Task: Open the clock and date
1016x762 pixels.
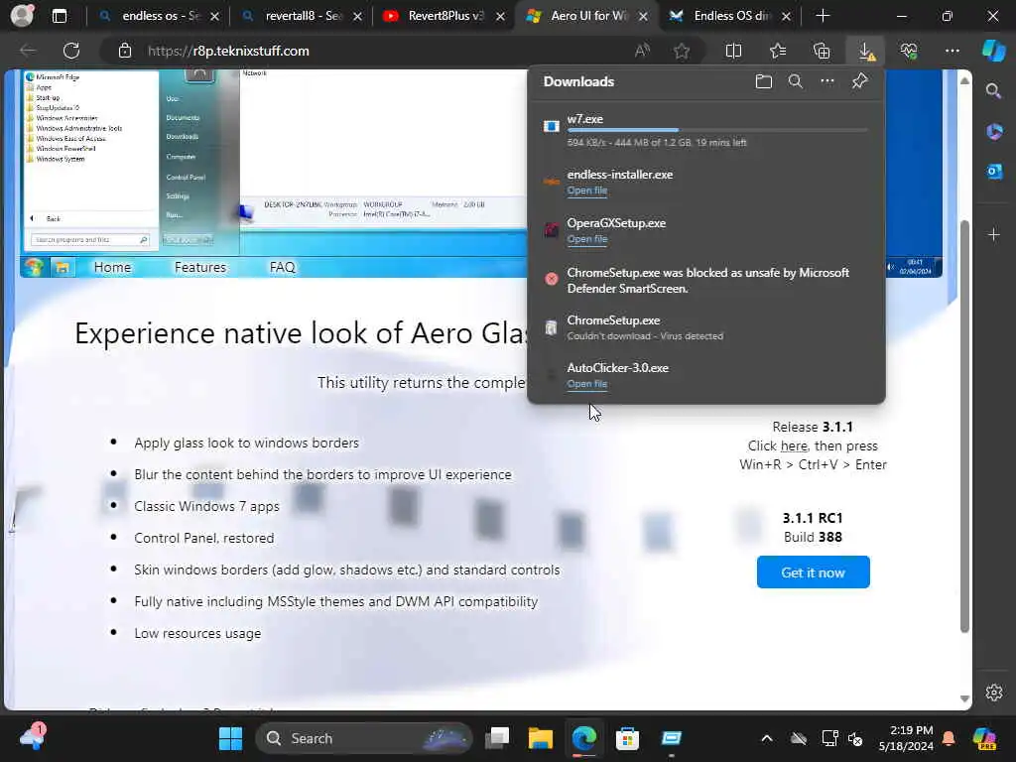Action: [905, 738]
